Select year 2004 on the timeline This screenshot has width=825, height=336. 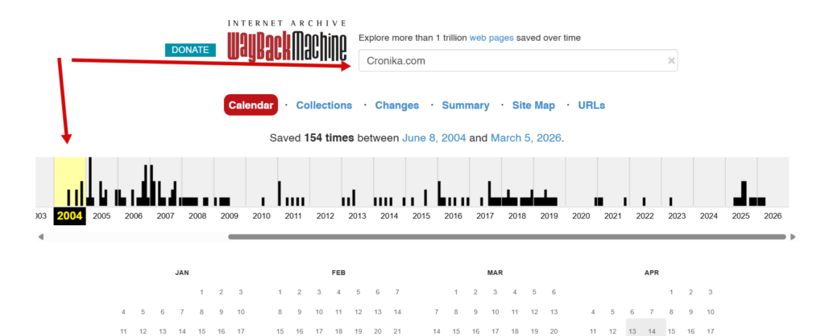(70, 215)
